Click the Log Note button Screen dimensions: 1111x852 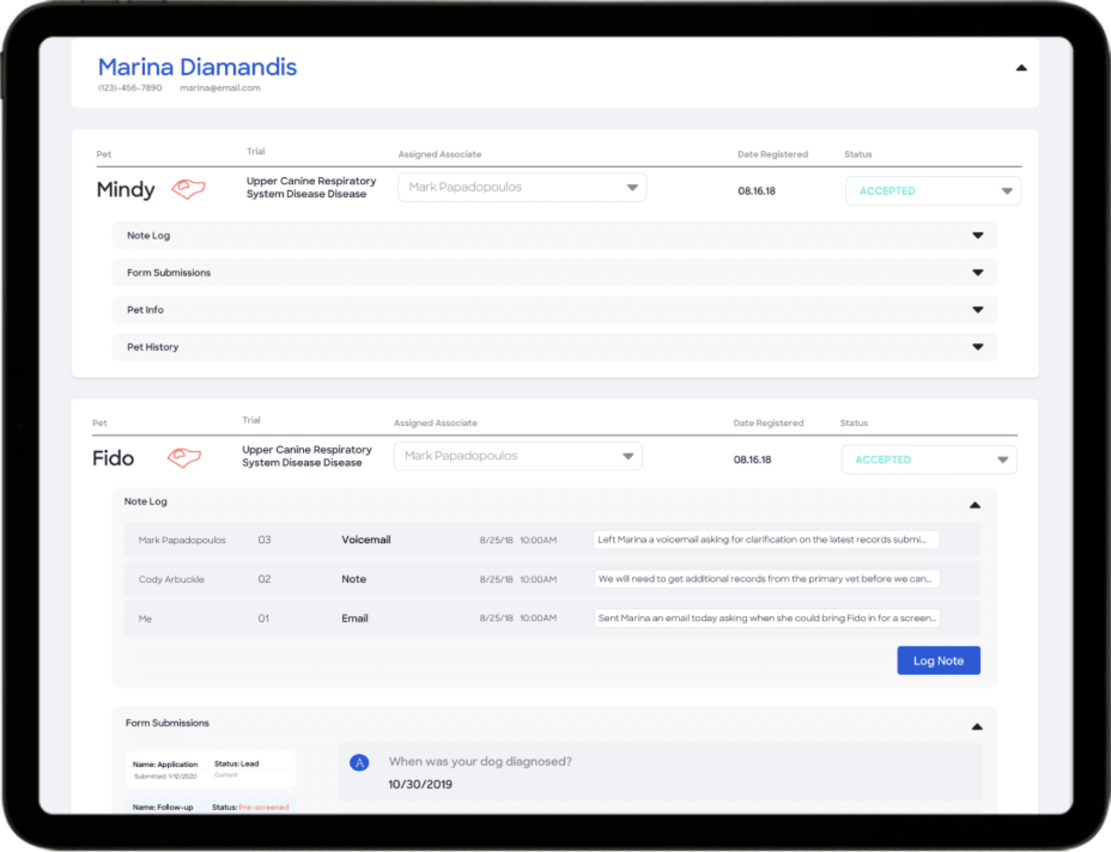[938, 661]
